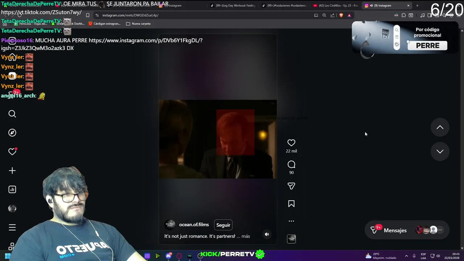Click the instagram.com address bar URL

click(130, 15)
